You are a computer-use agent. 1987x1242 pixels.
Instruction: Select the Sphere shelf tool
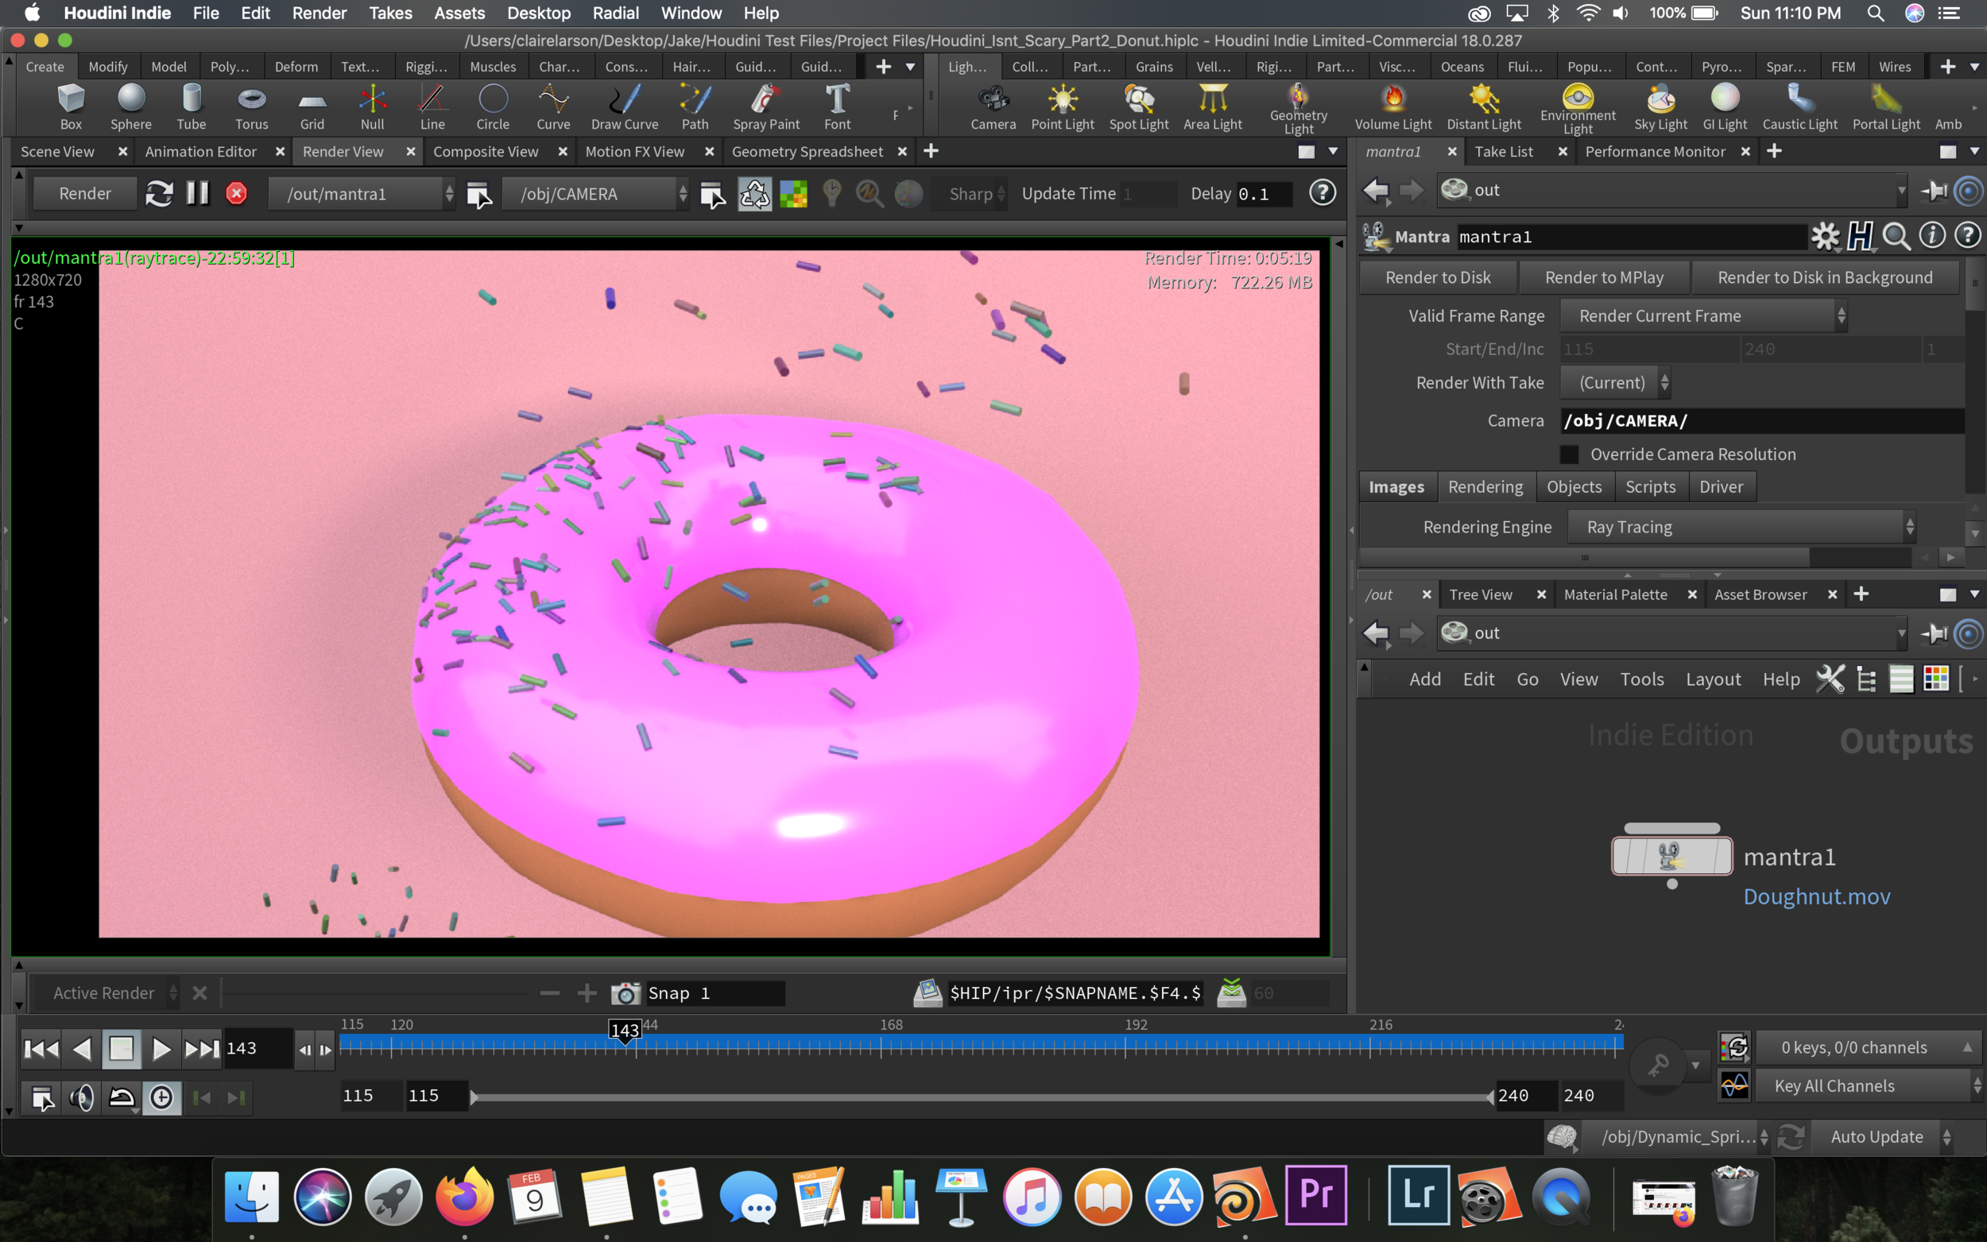[131, 106]
